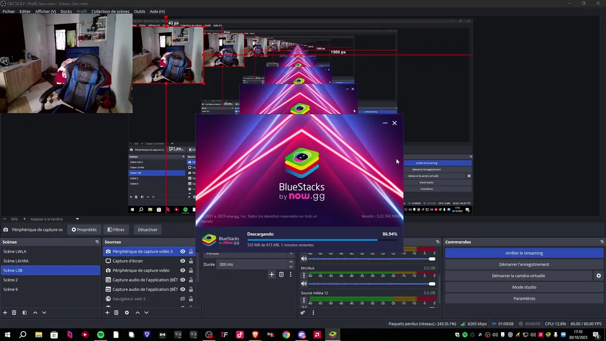Open Google Chrome from Windows taskbar
The image size is (606, 341).
(x=286, y=335)
